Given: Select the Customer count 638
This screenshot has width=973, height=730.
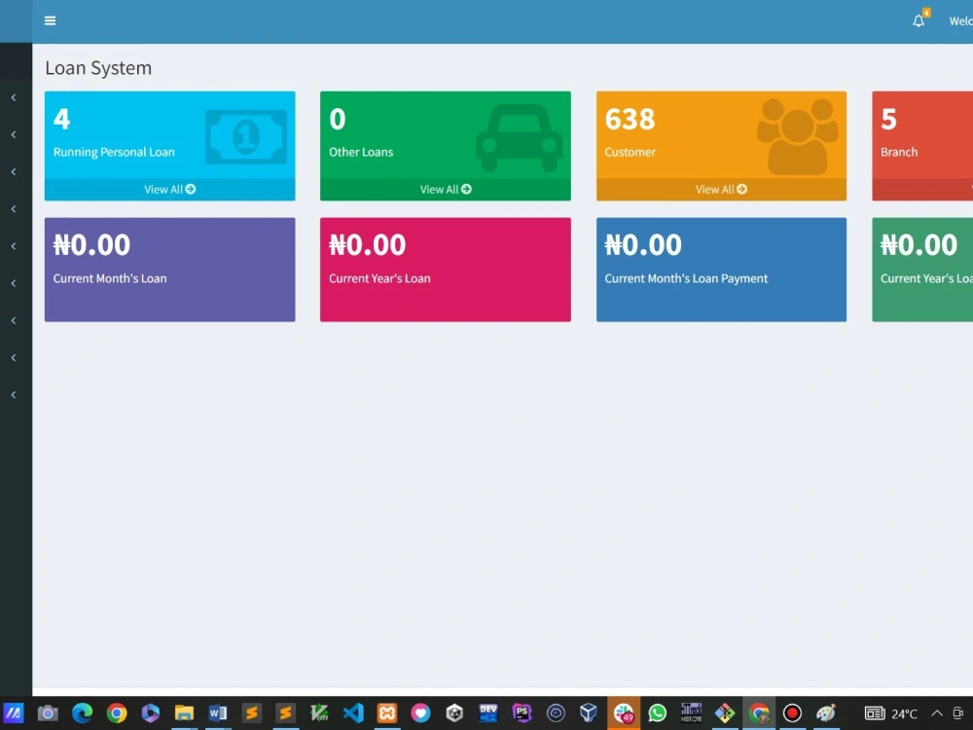Looking at the screenshot, I should coord(630,119).
